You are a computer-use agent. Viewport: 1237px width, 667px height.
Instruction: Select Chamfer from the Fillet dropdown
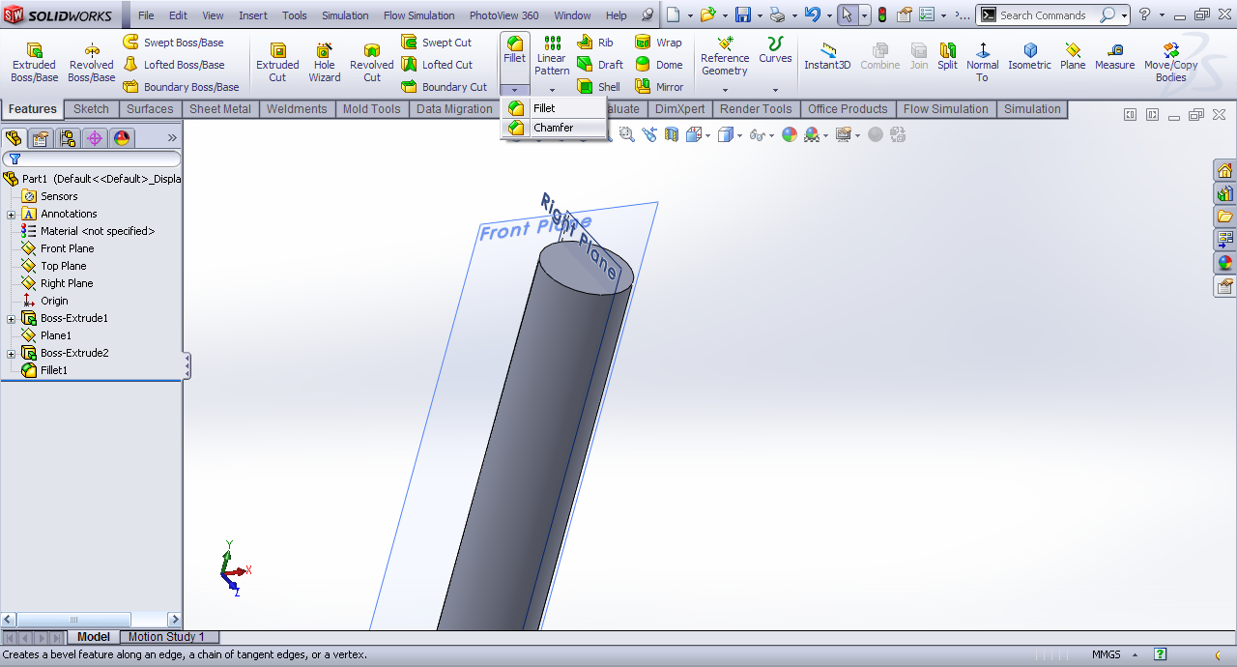(x=554, y=128)
